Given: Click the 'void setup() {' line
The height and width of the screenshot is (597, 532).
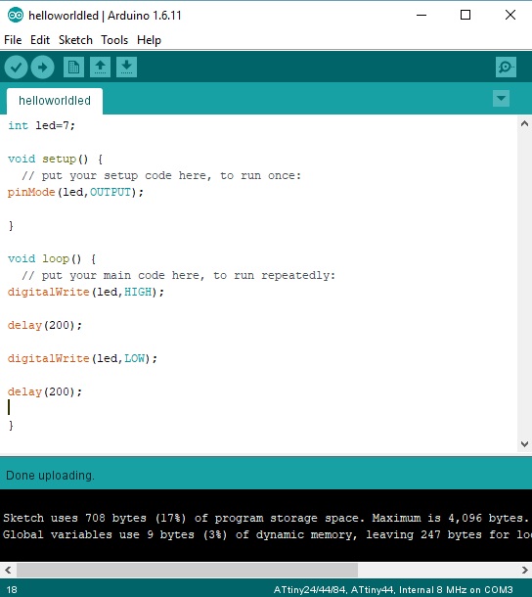Looking at the screenshot, I should click(55, 159).
